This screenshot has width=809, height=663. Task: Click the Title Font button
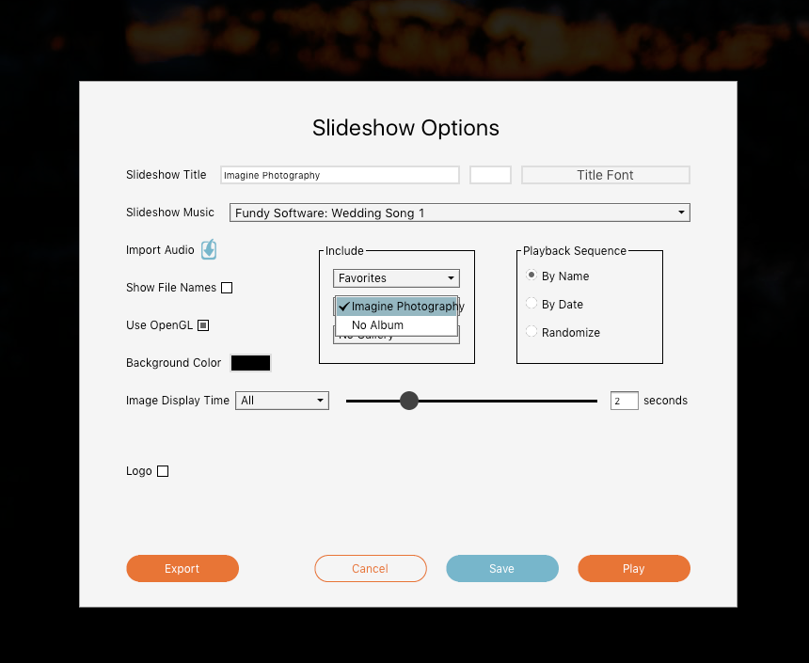click(605, 175)
